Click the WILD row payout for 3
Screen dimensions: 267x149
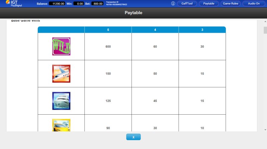202,47
